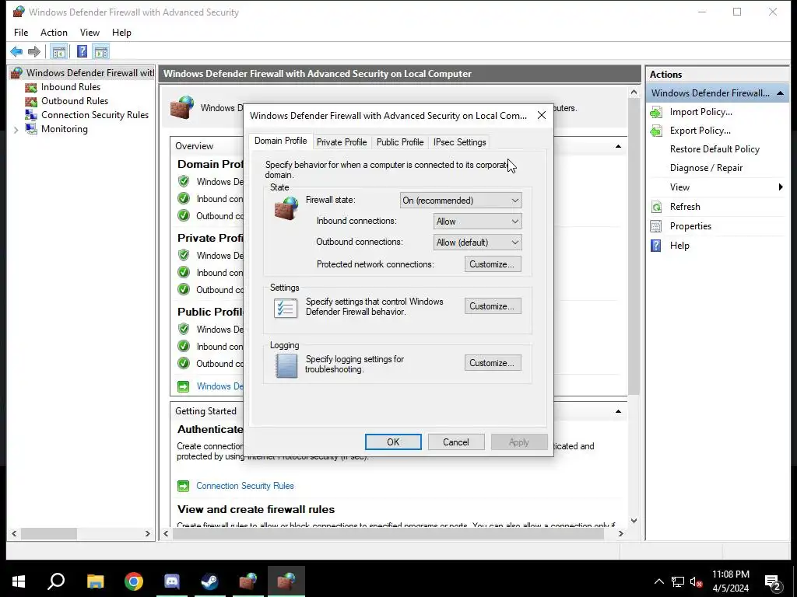Click the Help icon in Actions pane
Image resolution: width=797 pixels, height=597 pixels.
656,246
